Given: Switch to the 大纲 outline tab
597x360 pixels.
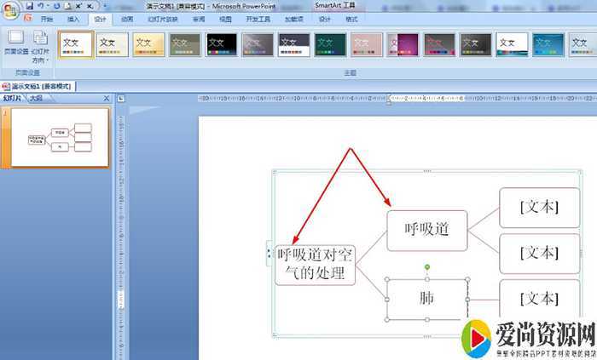Looking at the screenshot, I should pos(36,99).
